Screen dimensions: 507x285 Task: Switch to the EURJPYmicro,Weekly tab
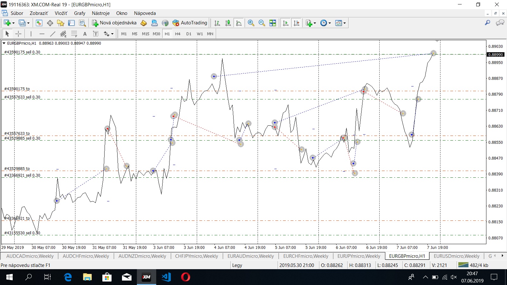click(359, 256)
